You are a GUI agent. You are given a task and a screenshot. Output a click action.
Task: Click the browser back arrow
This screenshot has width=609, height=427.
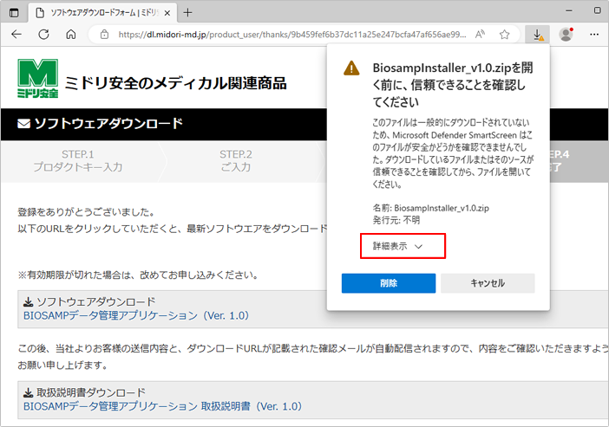click(16, 35)
